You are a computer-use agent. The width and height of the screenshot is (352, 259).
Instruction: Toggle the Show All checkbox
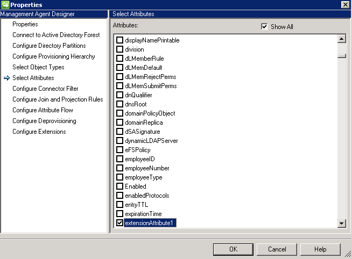pyautogui.click(x=264, y=27)
